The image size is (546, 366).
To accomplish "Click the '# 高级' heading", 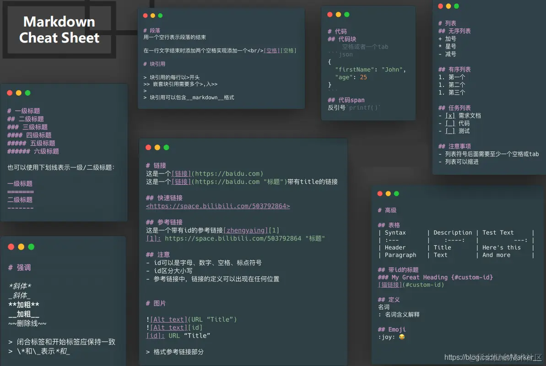I will (387, 210).
